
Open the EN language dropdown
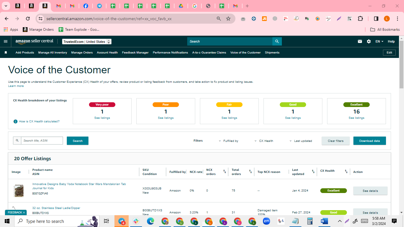click(x=379, y=41)
